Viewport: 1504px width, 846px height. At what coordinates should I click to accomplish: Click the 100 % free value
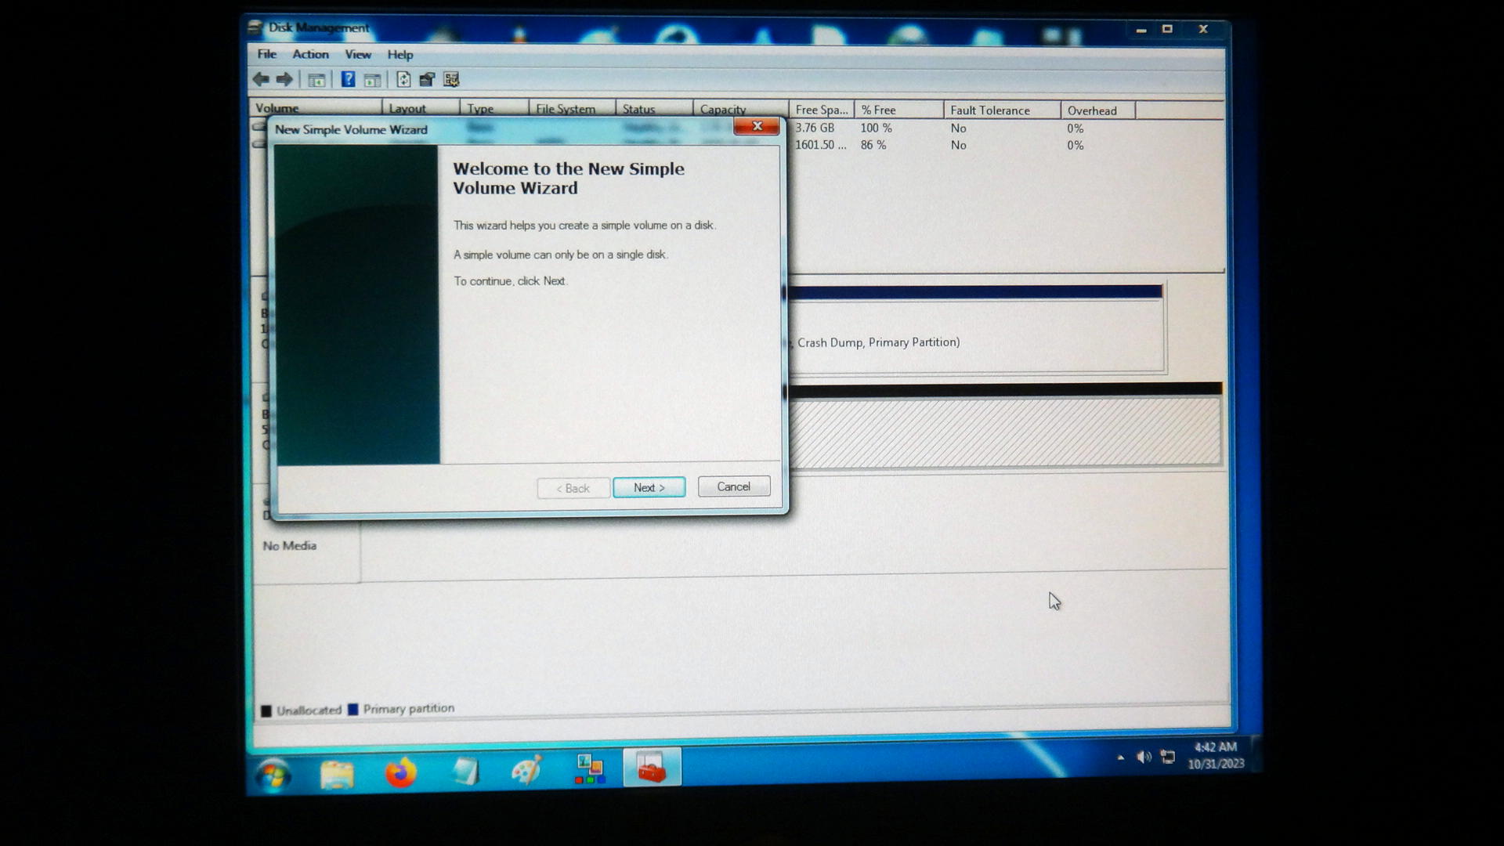[x=876, y=128]
